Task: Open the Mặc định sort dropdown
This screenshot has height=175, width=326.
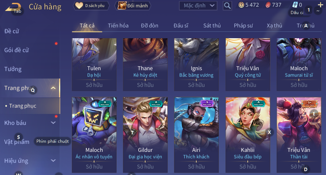Action: 198,6
